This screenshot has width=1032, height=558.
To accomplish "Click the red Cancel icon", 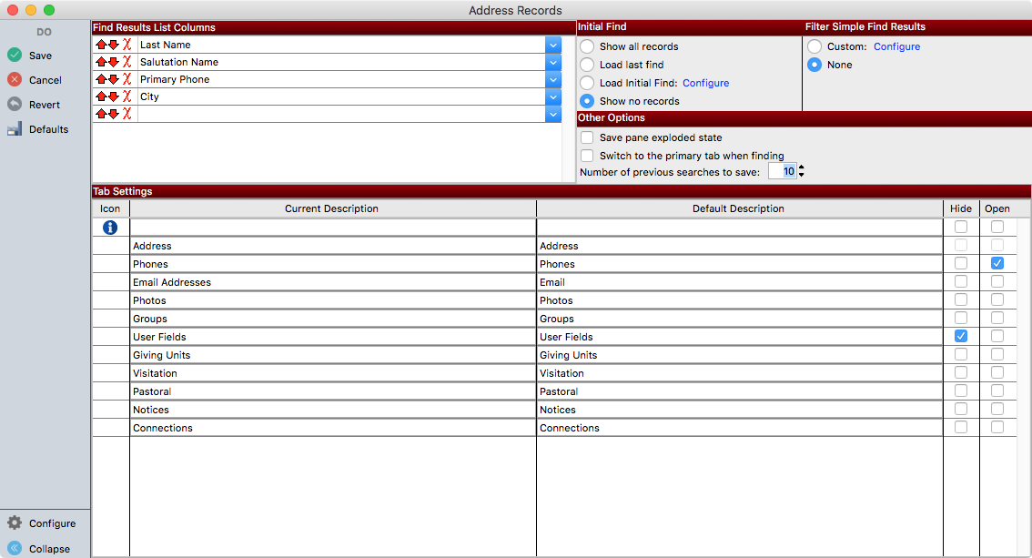I will (x=15, y=80).
